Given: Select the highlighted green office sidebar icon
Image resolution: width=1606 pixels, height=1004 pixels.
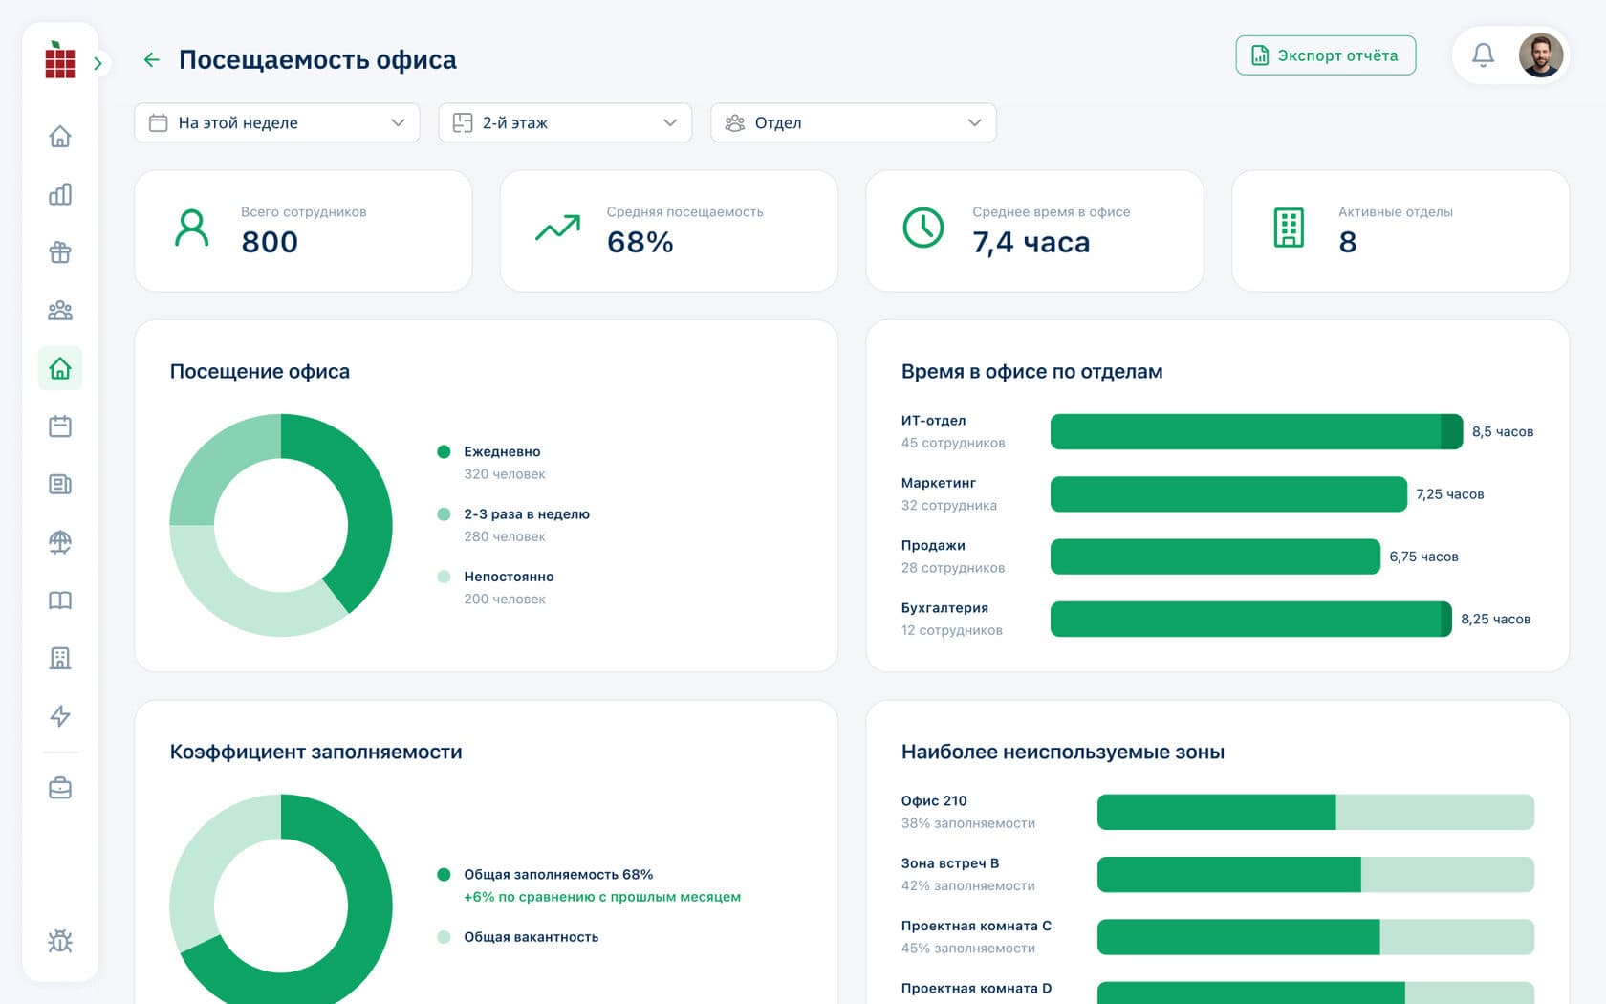Looking at the screenshot, I should point(60,368).
